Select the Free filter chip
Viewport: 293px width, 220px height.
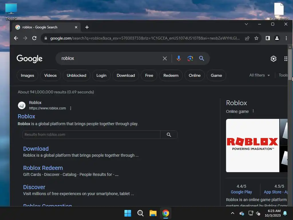[x=149, y=75]
